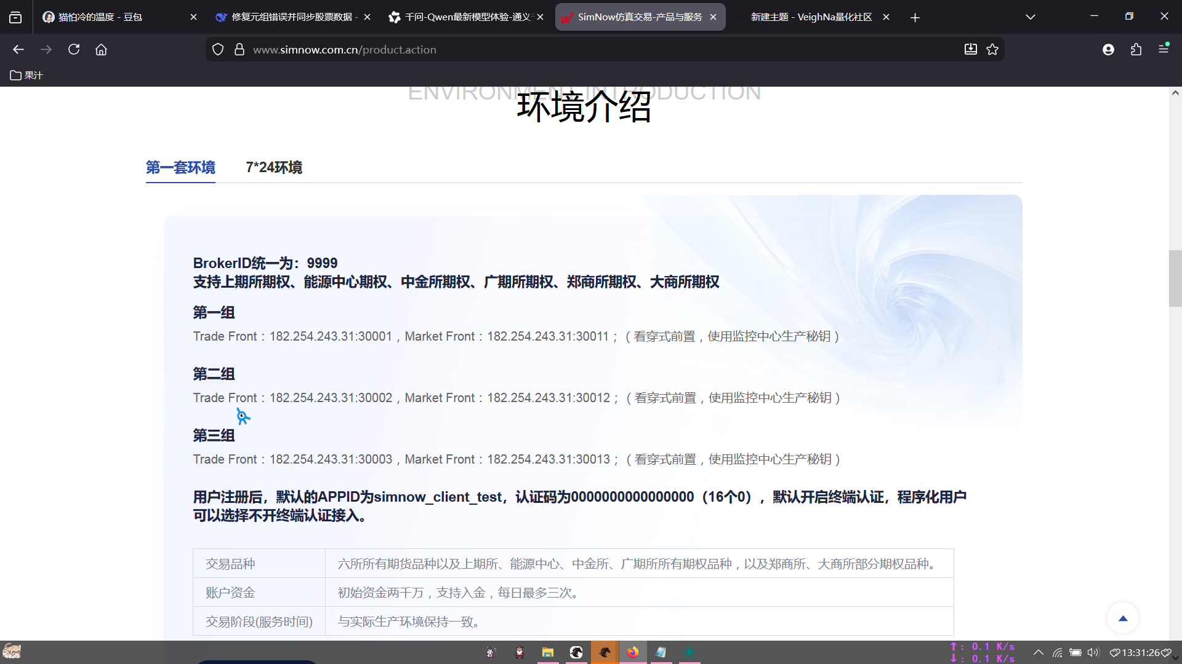
Task: Go to browser home page
Action: click(101, 49)
